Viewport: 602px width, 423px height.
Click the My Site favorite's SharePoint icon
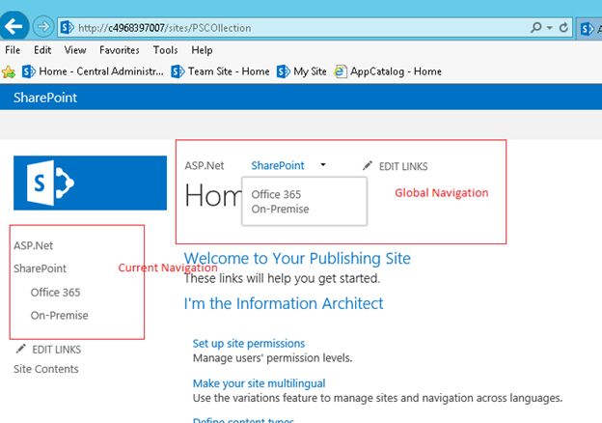pos(284,71)
